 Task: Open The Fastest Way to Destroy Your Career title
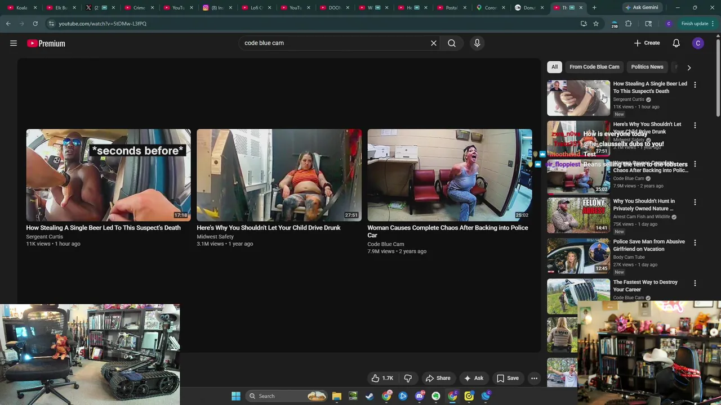point(646,286)
